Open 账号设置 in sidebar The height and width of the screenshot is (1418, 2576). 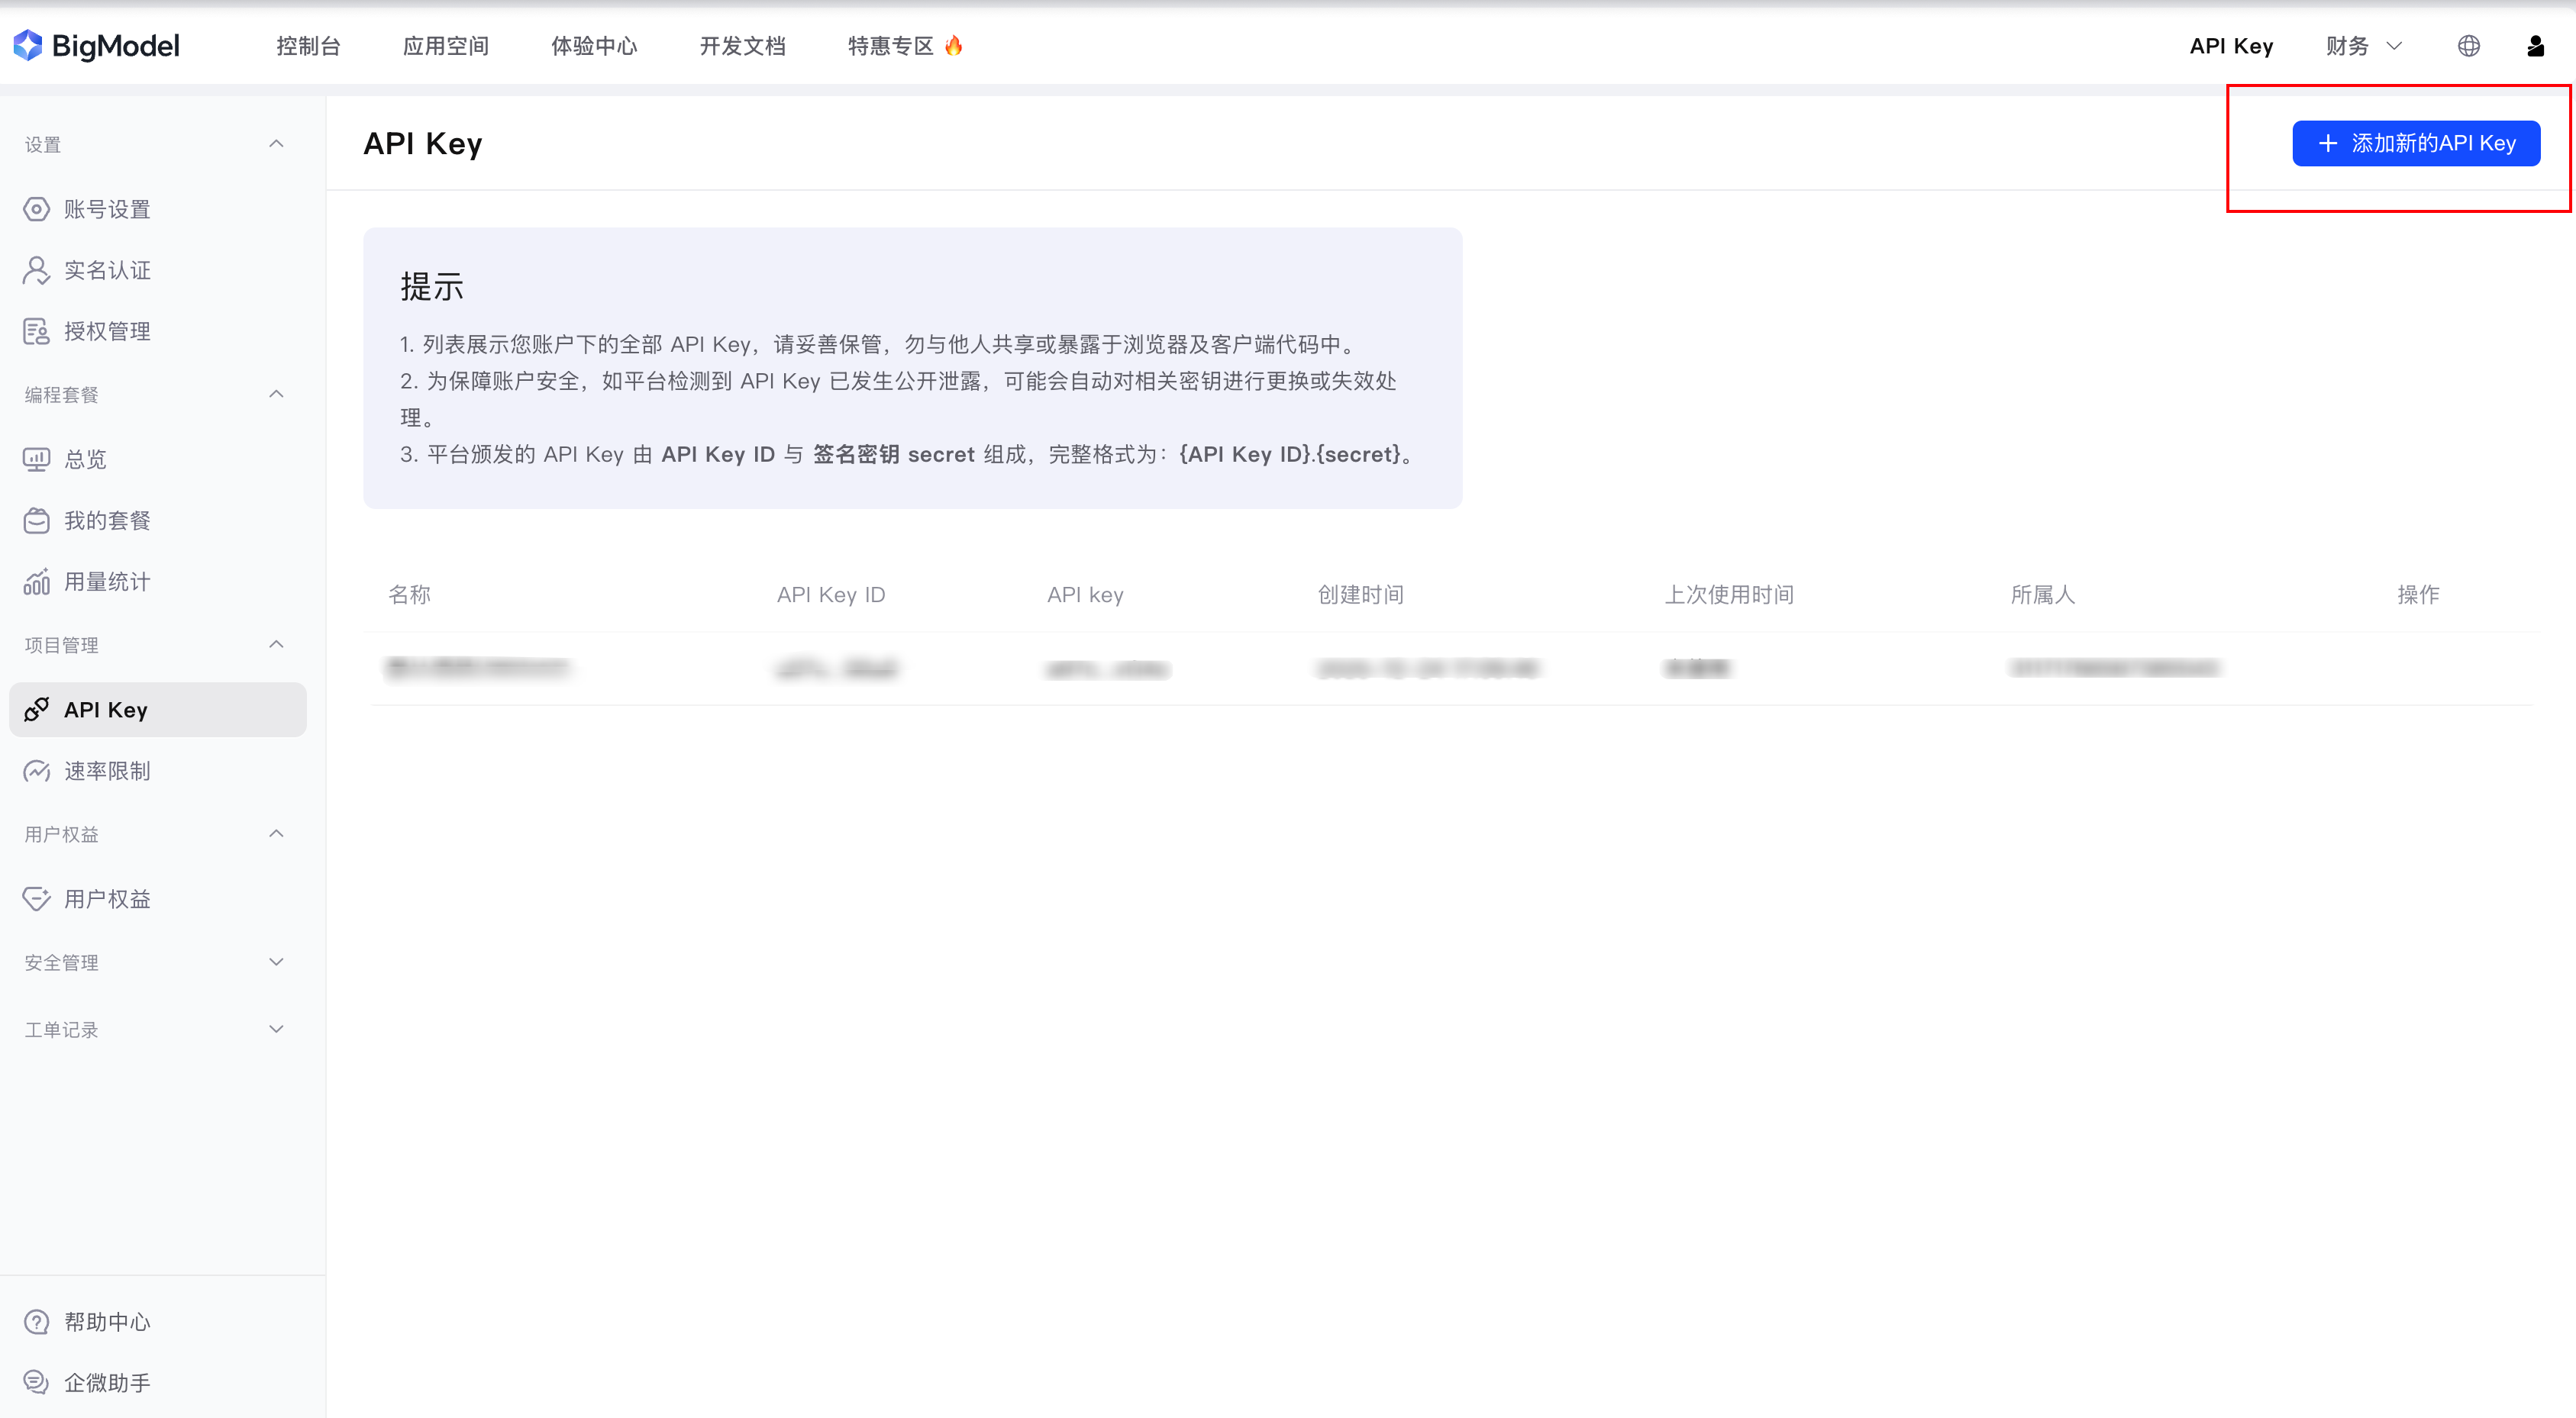click(x=106, y=209)
